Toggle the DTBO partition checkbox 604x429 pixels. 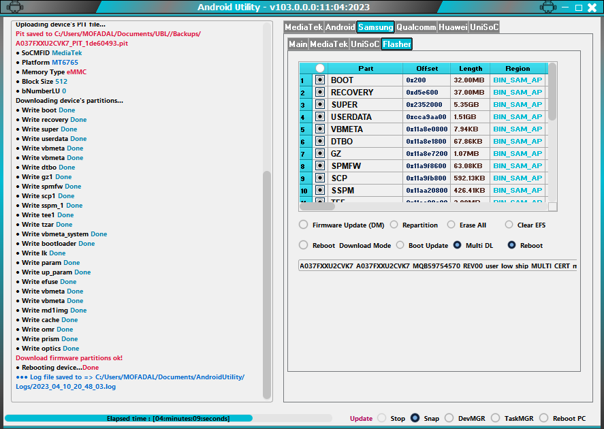[x=320, y=142]
